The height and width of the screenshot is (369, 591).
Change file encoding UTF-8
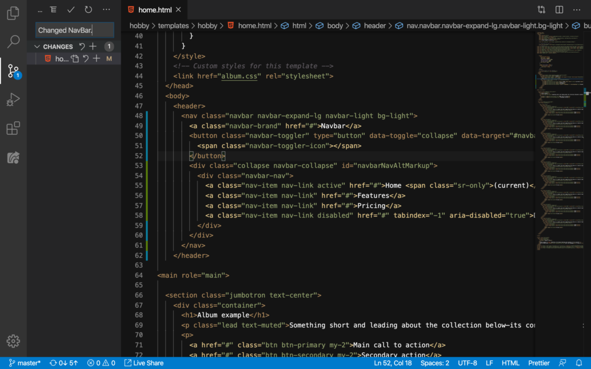467,363
